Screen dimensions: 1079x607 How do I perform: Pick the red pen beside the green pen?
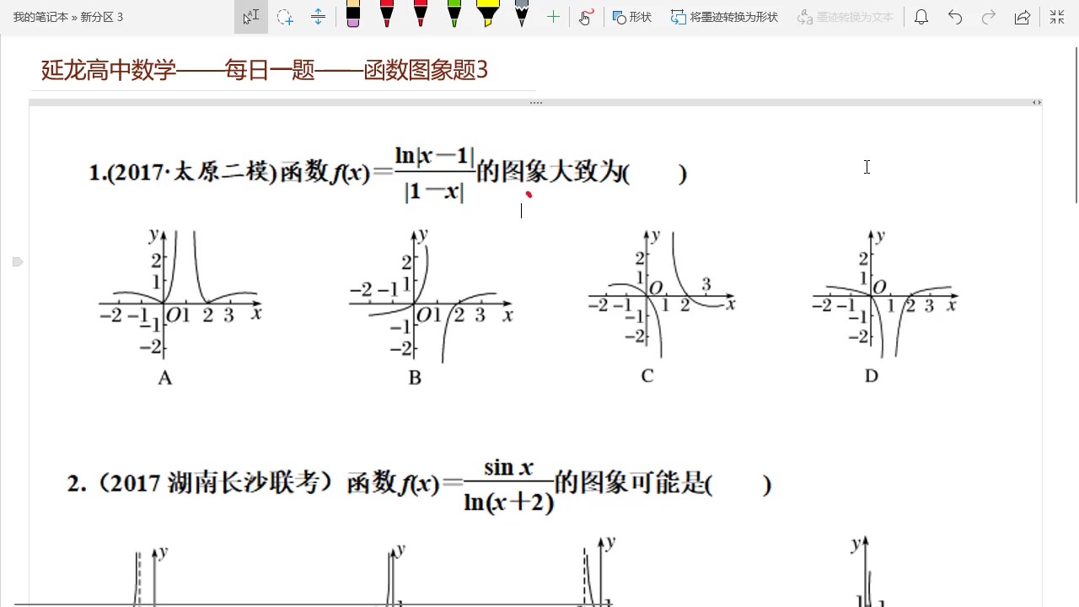click(421, 14)
